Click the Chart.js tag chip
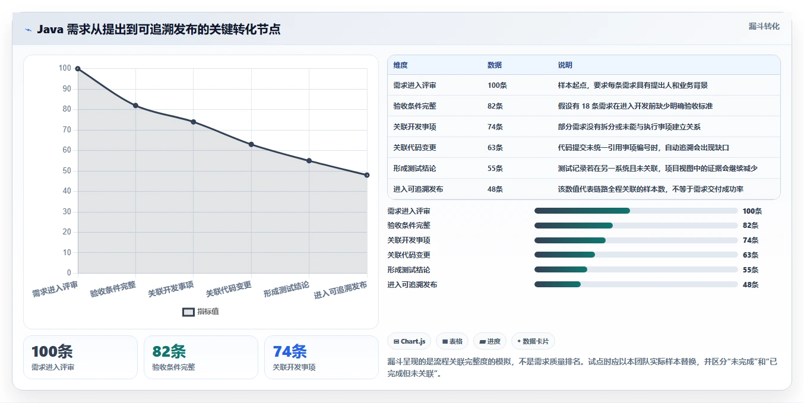Image resolution: width=804 pixels, height=403 pixels. coord(409,341)
